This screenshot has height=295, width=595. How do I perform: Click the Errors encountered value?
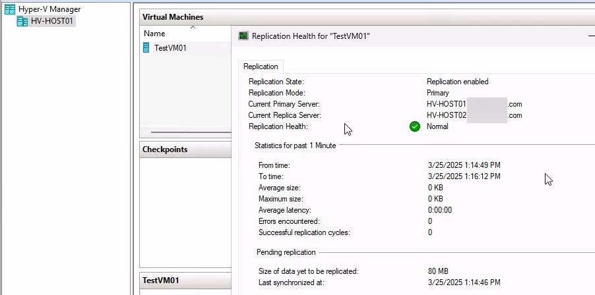point(430,221)
